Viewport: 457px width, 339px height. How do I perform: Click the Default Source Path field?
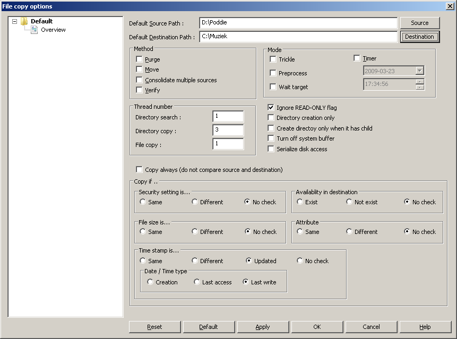click(x=298, y=23)
